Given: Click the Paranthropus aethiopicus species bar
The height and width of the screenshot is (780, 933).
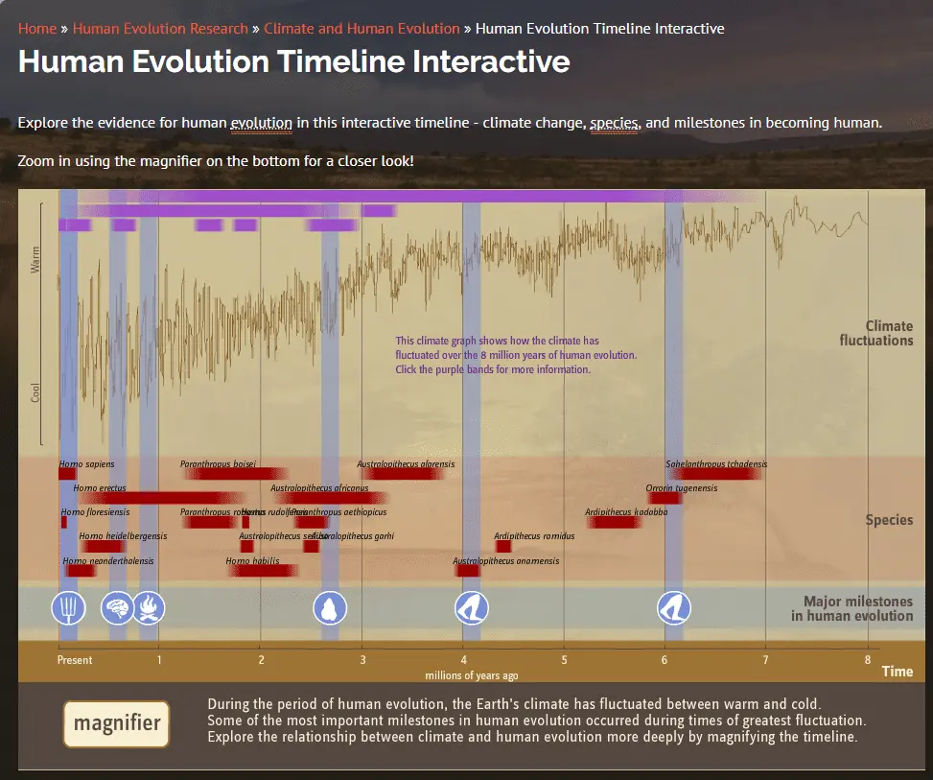Looking at the screenshot, I should 311,522.
